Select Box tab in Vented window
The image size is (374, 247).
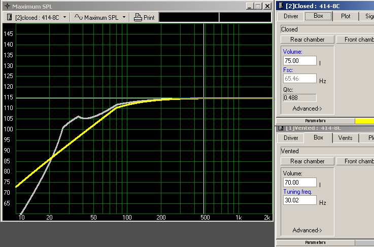(x=318, y=137)
